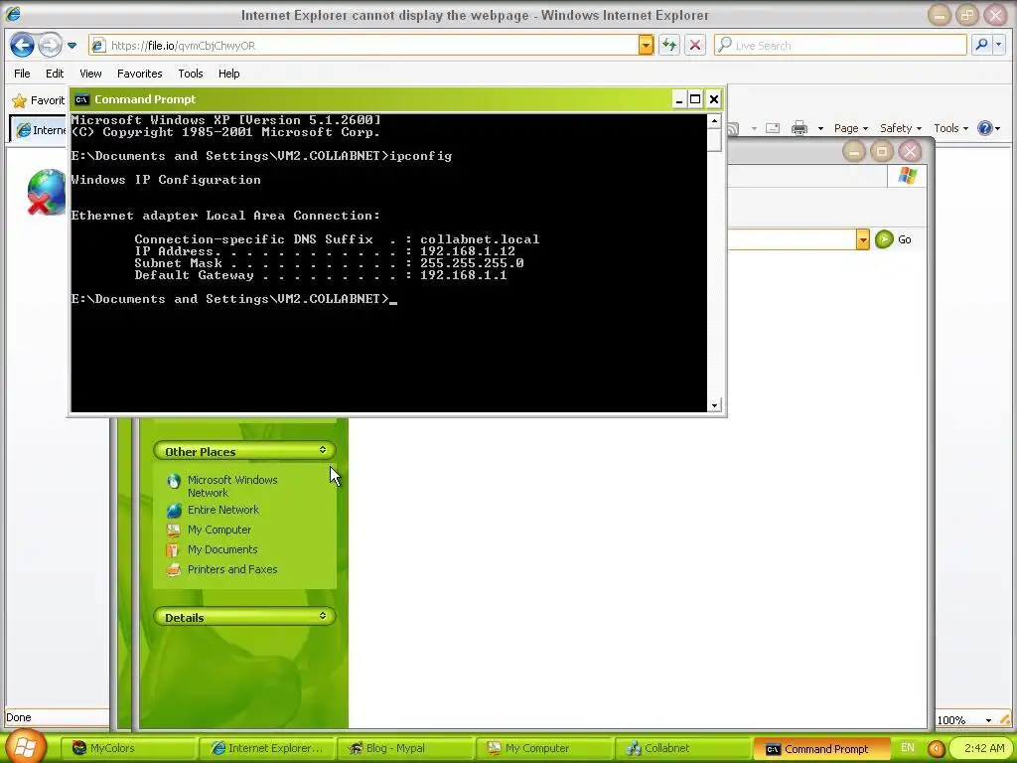This screenshot has height=763, width=1017.
Task: Click the Windows flag logo in Explorer window
Action: tap(907, 176)
